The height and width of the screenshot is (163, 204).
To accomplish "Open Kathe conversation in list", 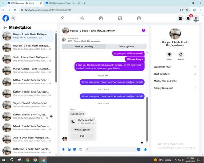I will pyautogui.click(x=27, y=93).
